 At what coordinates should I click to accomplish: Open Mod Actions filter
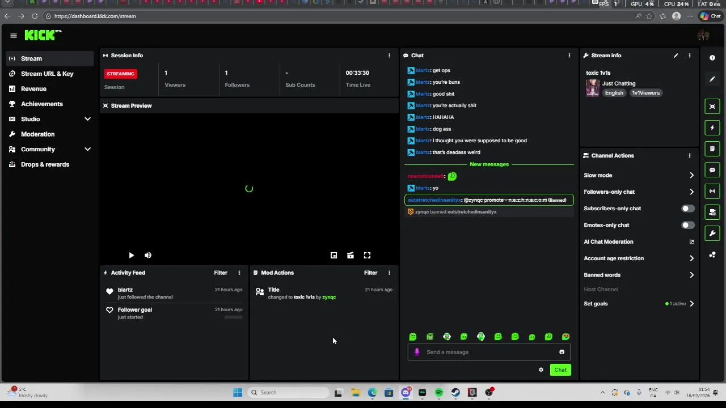coord(371,273)
